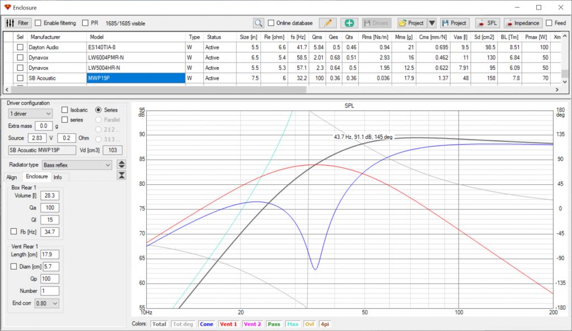Toggle the series checkbox below Isobaric
The width and height of the screenshot is (572, 331).
click(65, 119)
